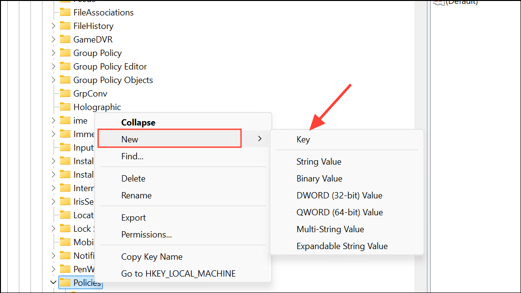Click the highlighted Policies folder icon
Viewport: 521px width, 293px height.
coord(65,282)
